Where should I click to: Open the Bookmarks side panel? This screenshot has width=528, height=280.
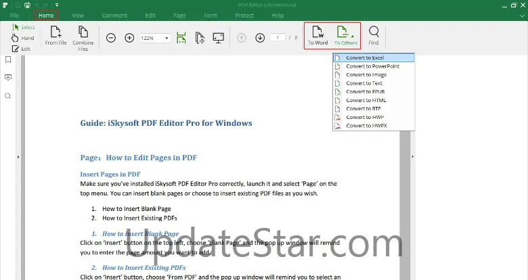tap(8, 60)
